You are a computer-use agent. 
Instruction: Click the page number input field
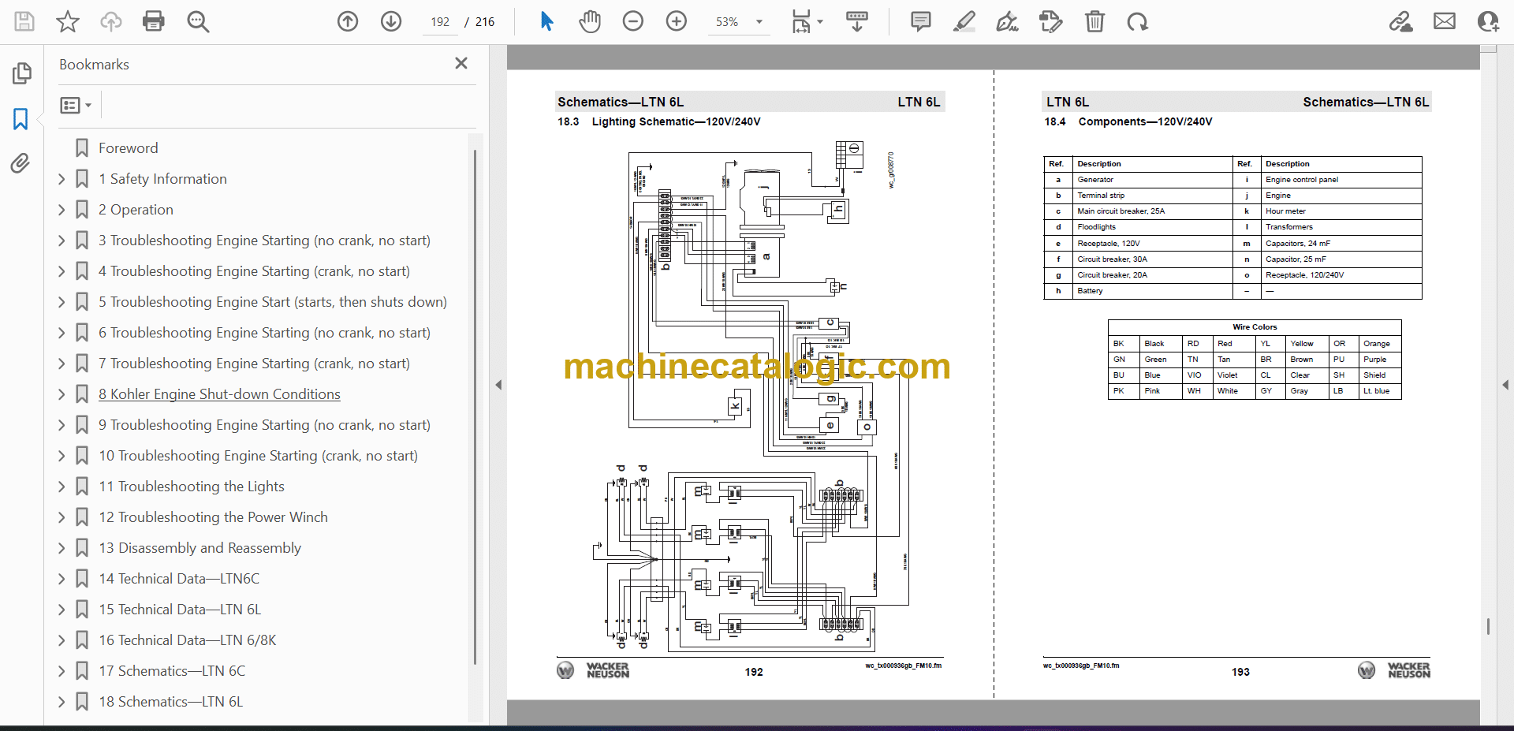[x=440, y=22]
